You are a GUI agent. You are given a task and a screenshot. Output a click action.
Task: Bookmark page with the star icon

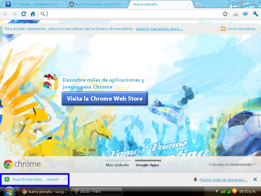225,14
